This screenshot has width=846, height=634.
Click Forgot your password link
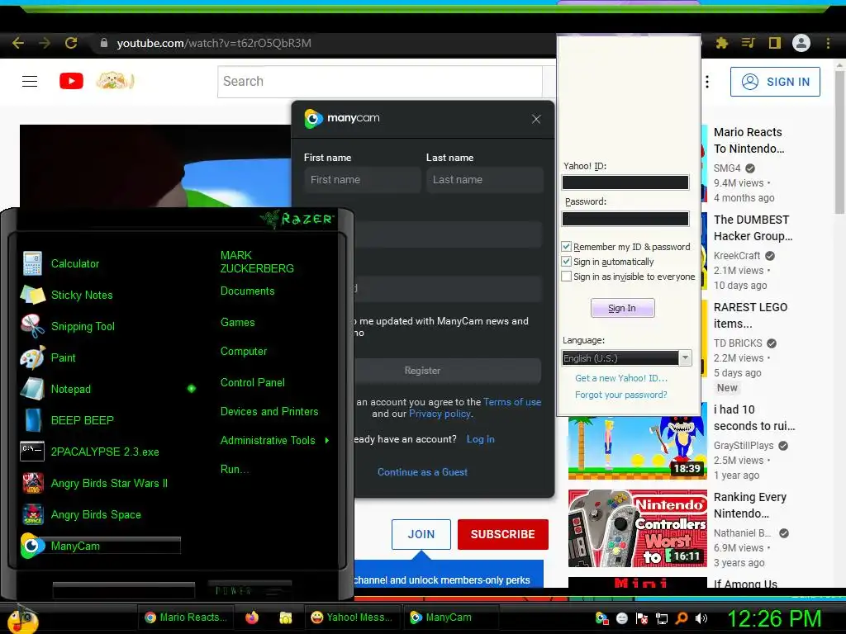pos(621,395)
